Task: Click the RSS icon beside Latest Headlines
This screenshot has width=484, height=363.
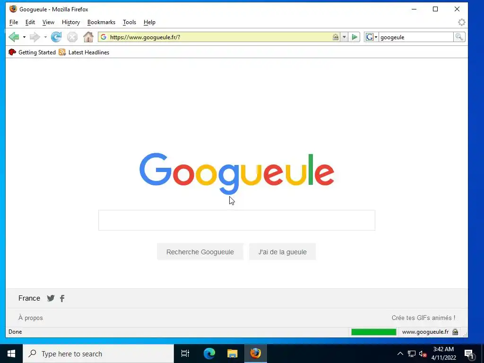Action: pyautogui.click(x=62, y=52)
